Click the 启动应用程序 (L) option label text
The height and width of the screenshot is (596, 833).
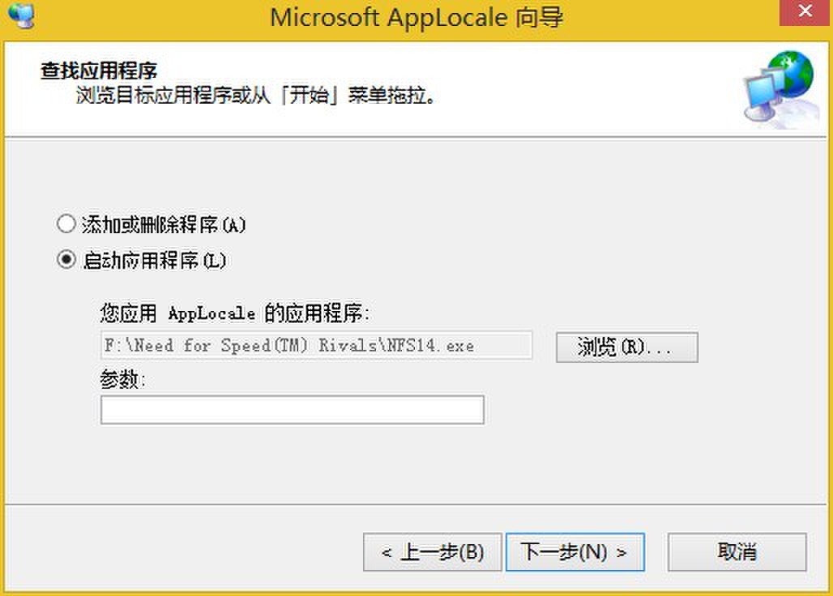tap(155, 261)
